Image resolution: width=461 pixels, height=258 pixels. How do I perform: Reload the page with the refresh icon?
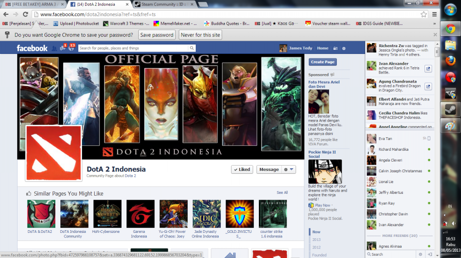pyautogui.click(x=26, y=14)
